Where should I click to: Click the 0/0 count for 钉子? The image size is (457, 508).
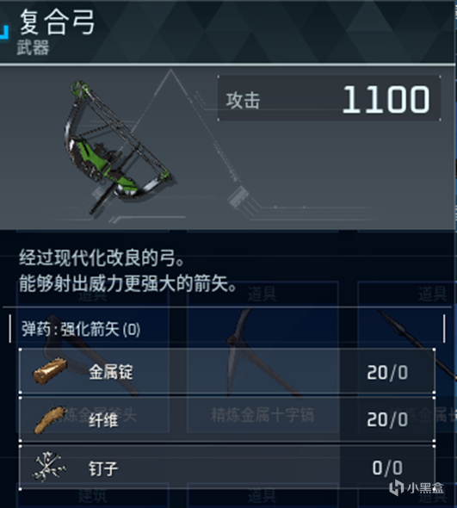387,468
